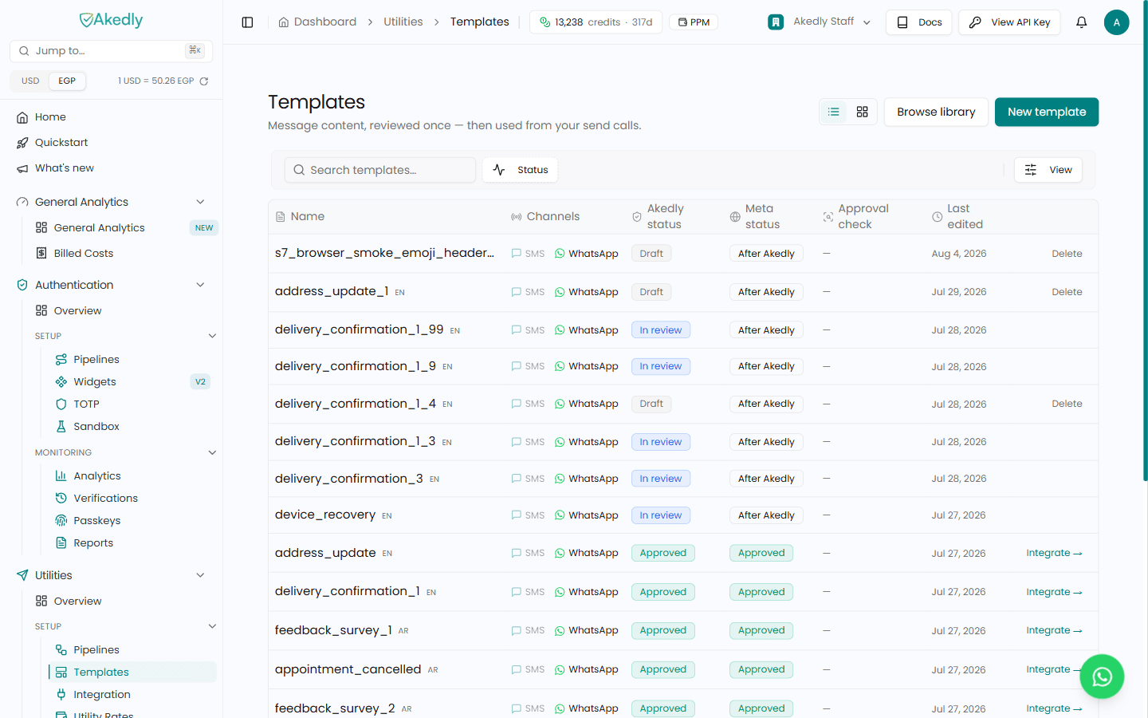The height and width of the screenshot is (718, 1148).
Task: Click the Analytics chart icon
Action: point(61,476)
